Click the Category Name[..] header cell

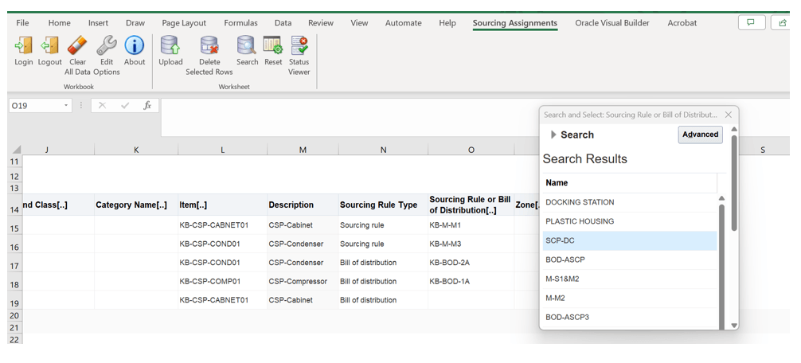point(136,205)
